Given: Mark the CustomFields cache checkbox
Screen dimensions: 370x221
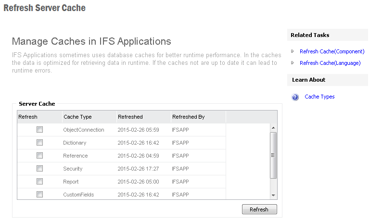Looking at the screenshot, I should (x=39, y=195).
